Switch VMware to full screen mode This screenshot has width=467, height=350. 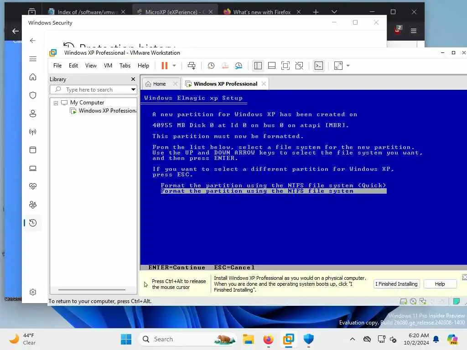point(285,66)
